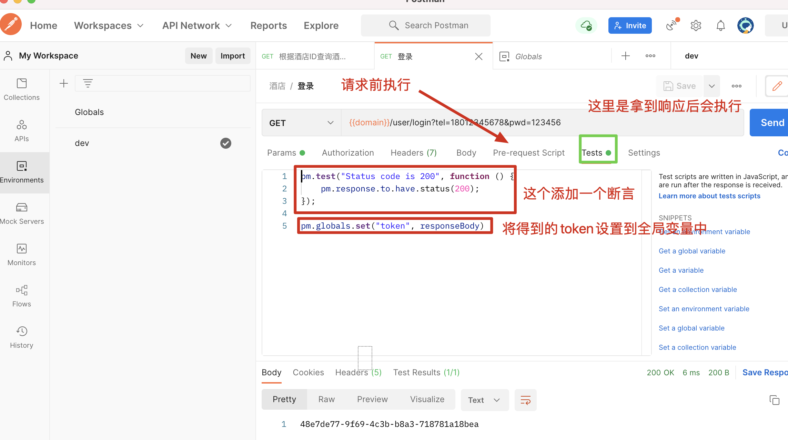The width and height of the screenshot is (788, 440).
Task: Click the pencil edit icon
Action: click(777, 86)
